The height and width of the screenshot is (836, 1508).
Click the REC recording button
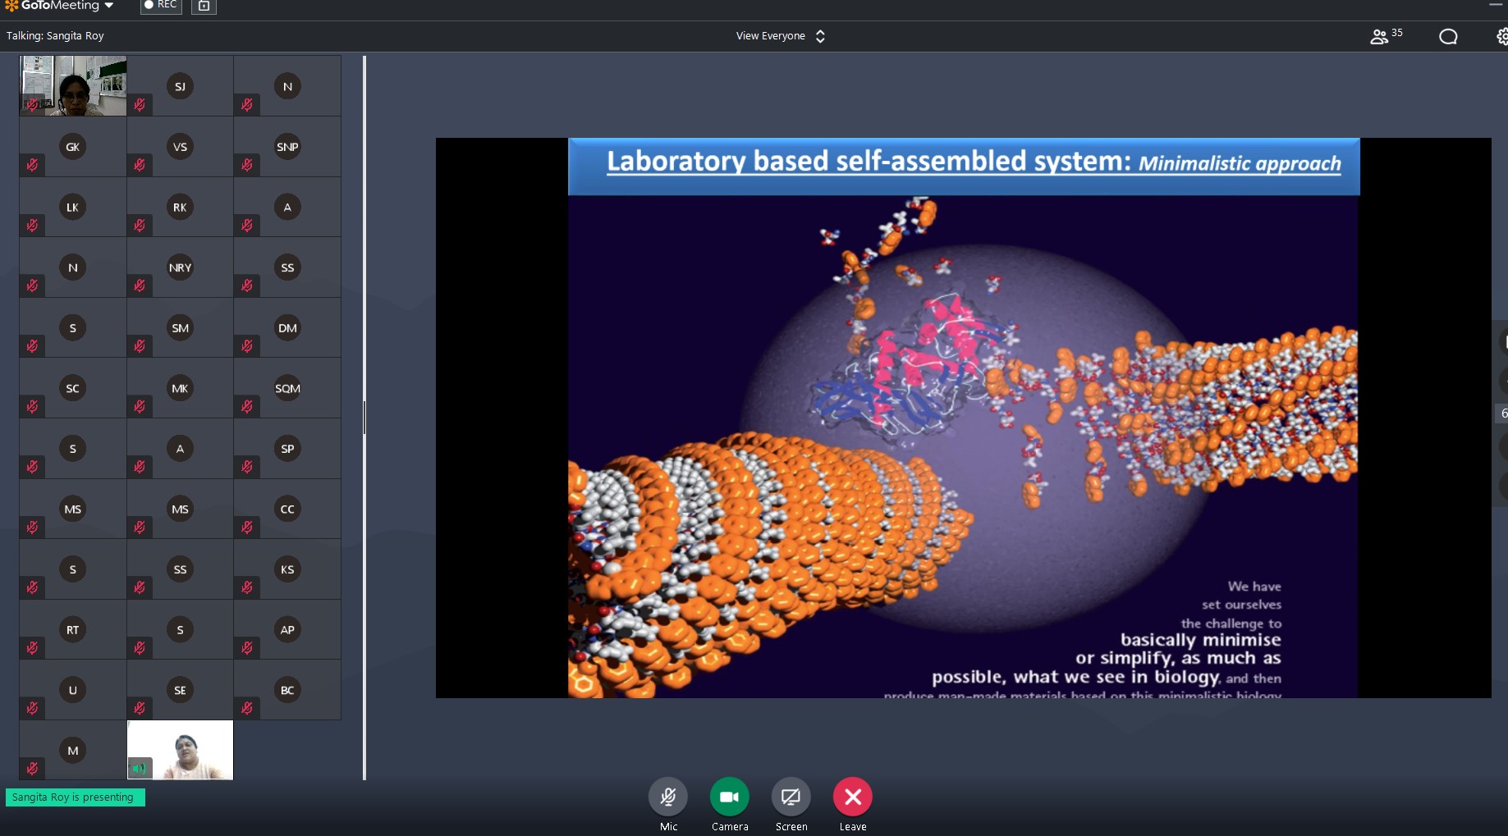click(x=161, y=6)
